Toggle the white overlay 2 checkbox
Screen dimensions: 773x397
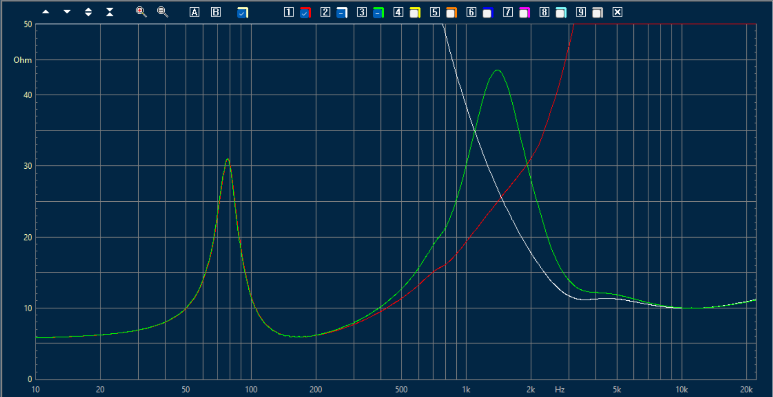coord(342,13)
